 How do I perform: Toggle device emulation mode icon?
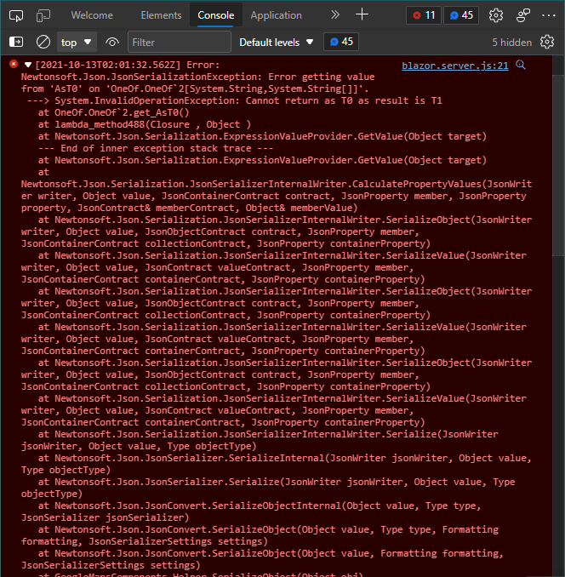tap(43, 15)
